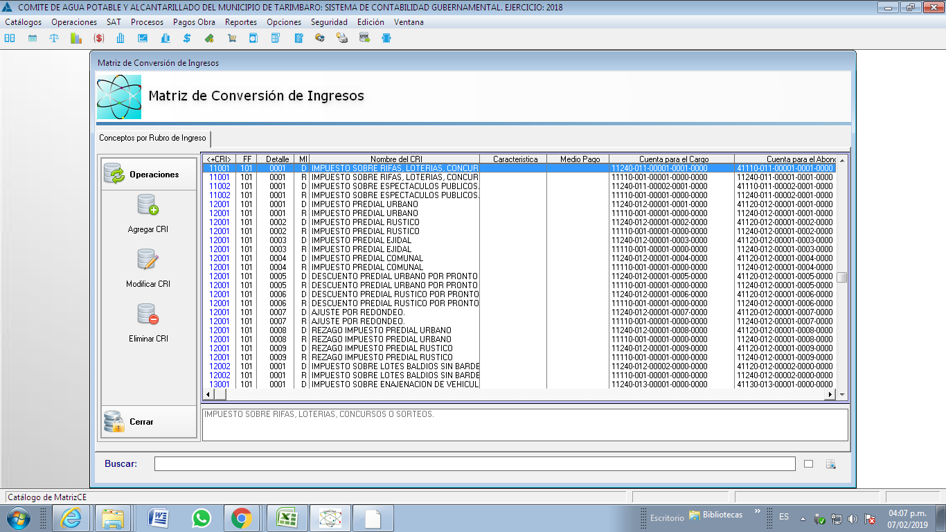Screen dimensions: 946x532
Task: Click the red dollar sign toolbar icon
Action: [98, 38]
